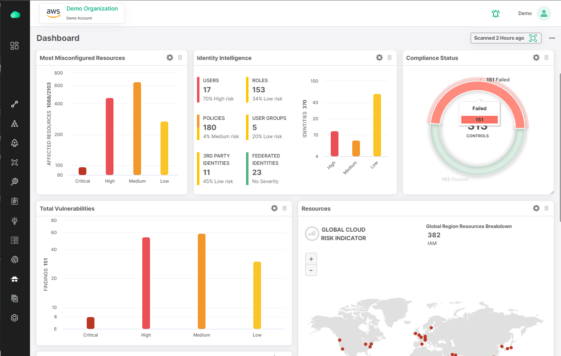561x356 pixels.
Task: Open the Demo user profile avatar
Action: 544,13
